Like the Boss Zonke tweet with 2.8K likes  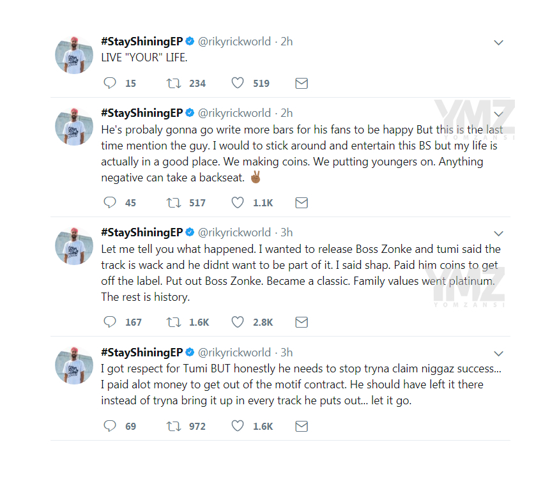click(238, 322)
